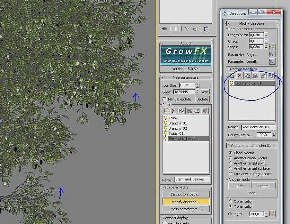
Task: Click Chaos spinner arrows
Action: tap(266, 41)
